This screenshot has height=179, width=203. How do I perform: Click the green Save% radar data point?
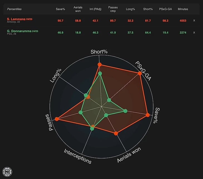click(x=125, y=111)
